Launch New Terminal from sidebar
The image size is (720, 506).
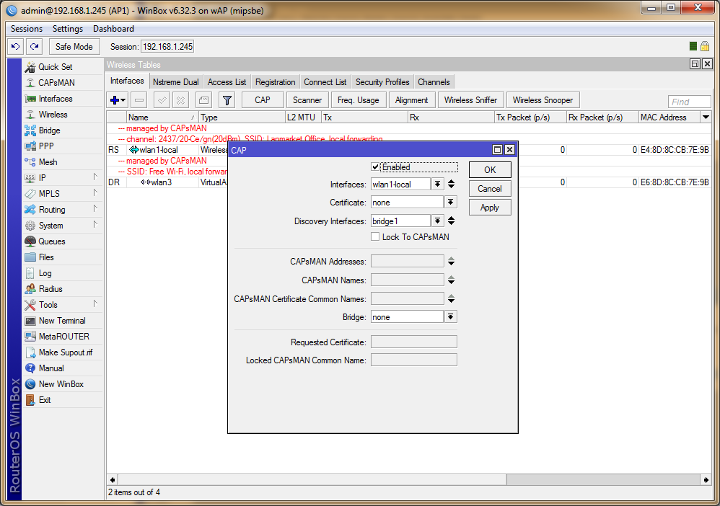pos(61,321)
